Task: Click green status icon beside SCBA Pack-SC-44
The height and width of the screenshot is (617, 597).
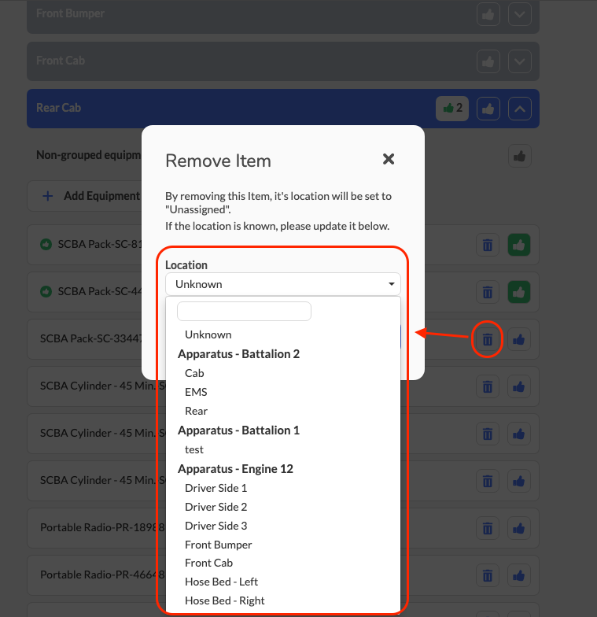Action: click(x=46, y=291)
